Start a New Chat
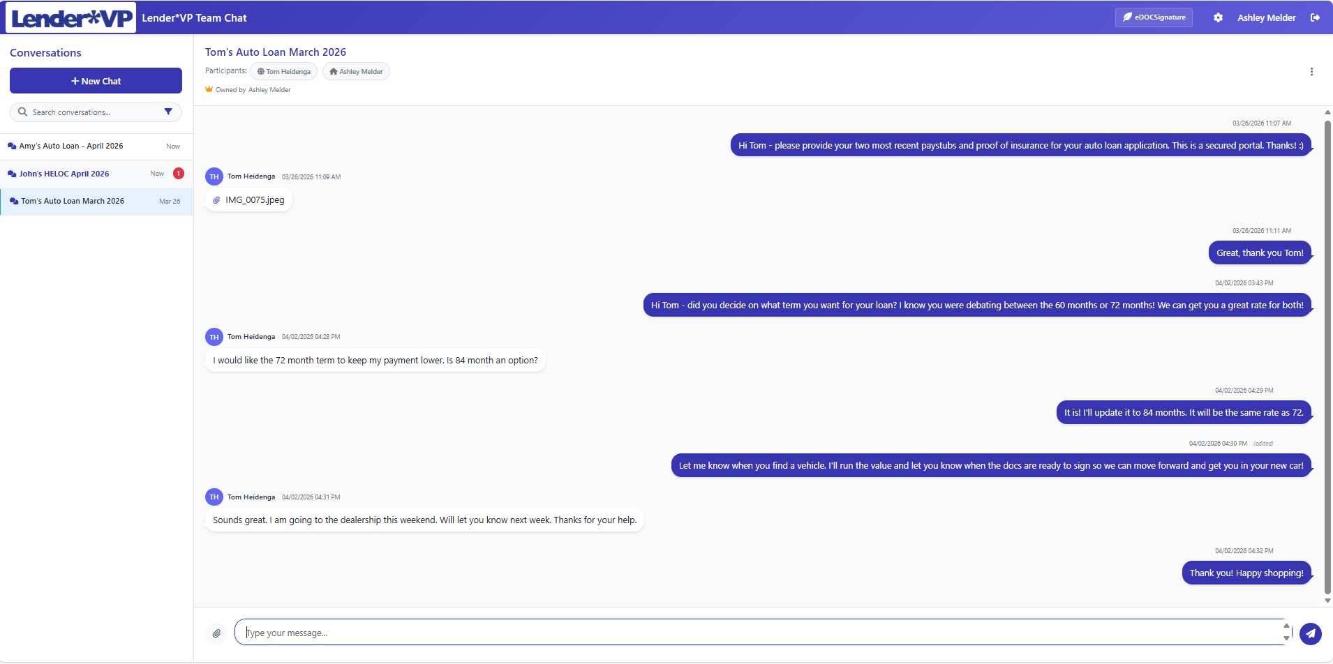Screen dimensions: 1333x664 point(96,81)
